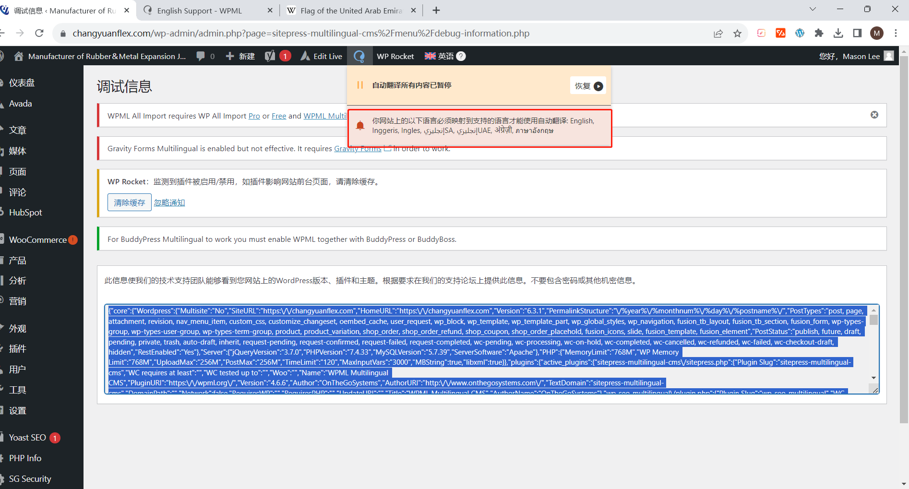Open the site home icon in admin bar
909x489 pixels.
[19, 56]
